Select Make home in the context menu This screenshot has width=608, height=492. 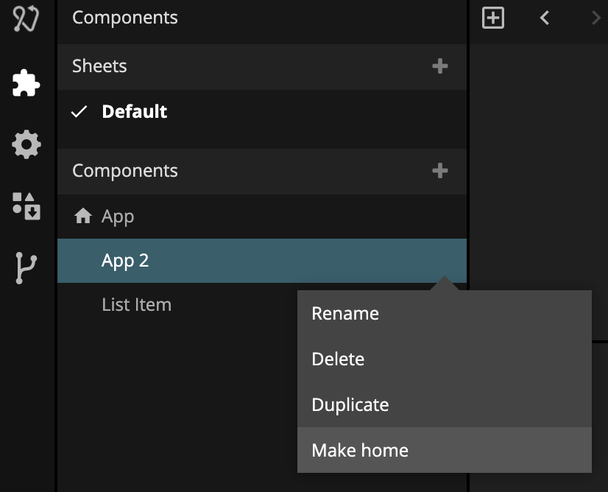point(360,451)
